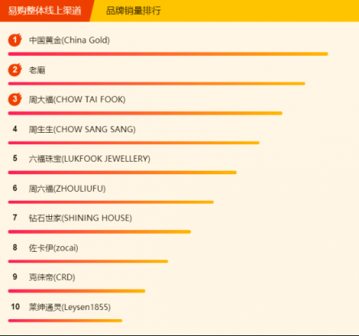Click rank number 10 label
The width and height of the screenshot is (359, 336).
pos(15,307)
